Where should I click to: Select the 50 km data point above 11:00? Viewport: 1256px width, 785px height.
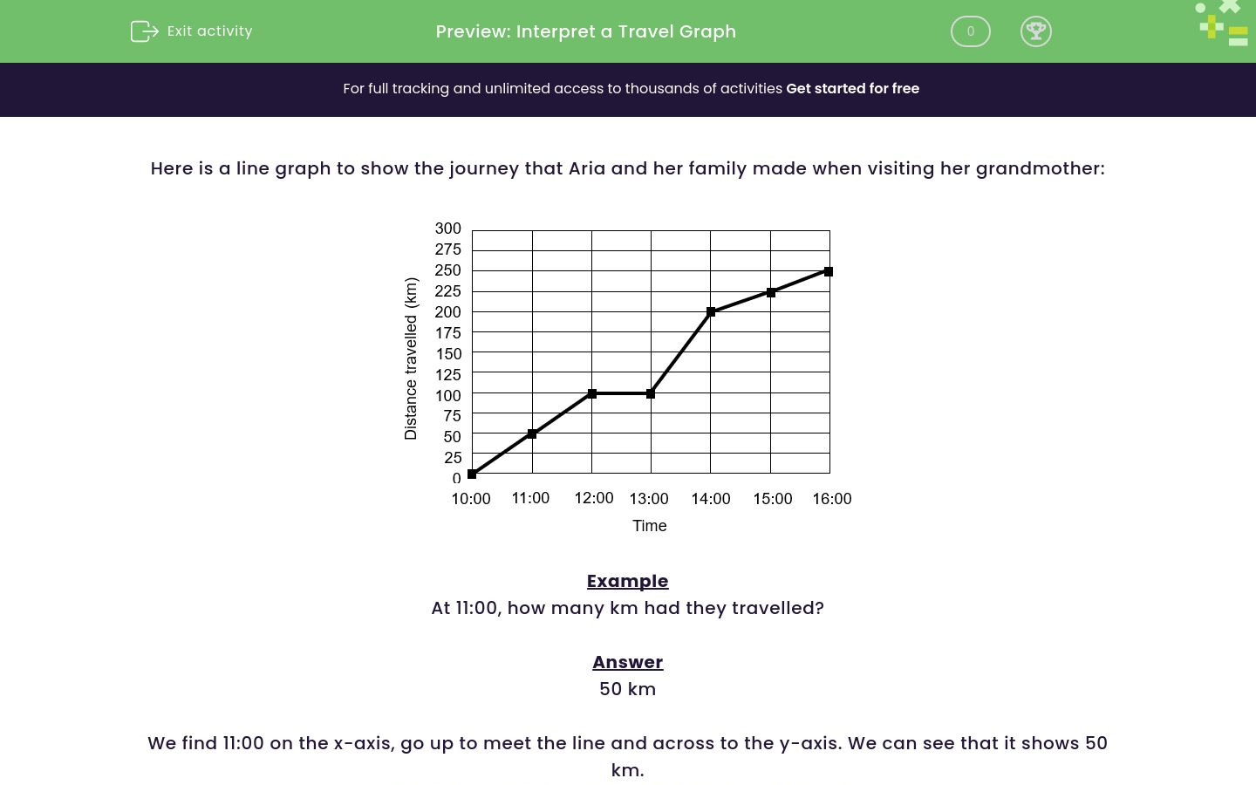pyautogui.click(x=532, y=433)
